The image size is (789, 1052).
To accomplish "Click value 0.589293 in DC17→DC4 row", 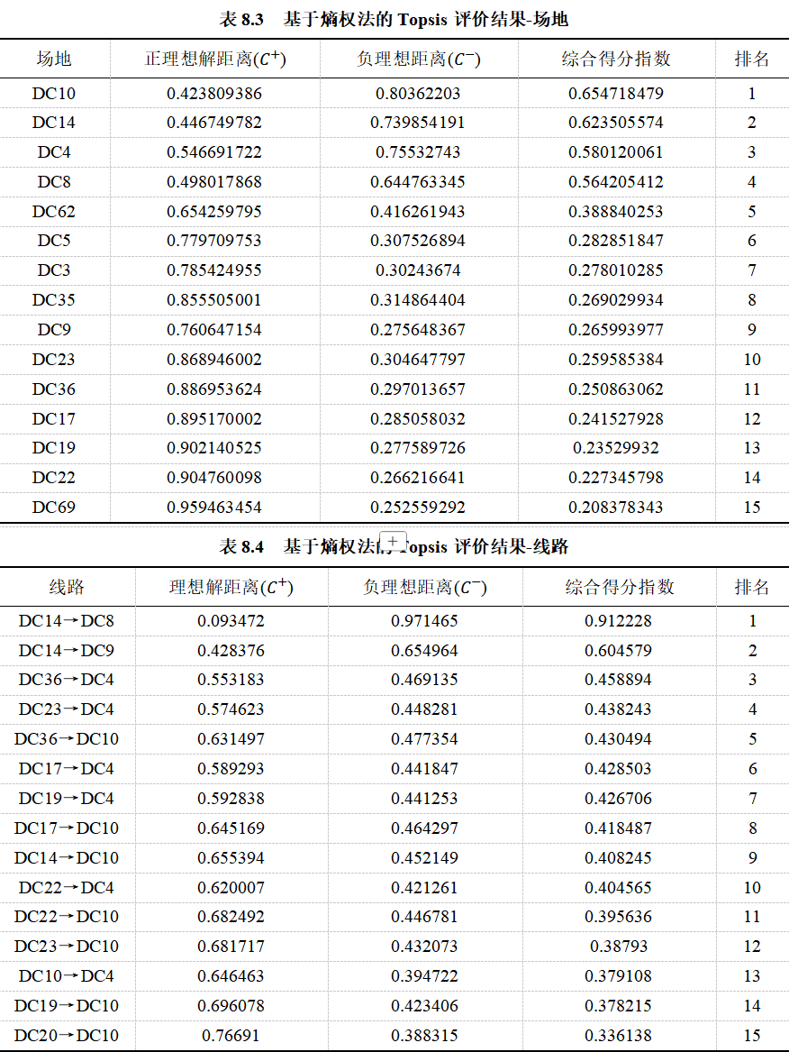I will pos(231,769).
